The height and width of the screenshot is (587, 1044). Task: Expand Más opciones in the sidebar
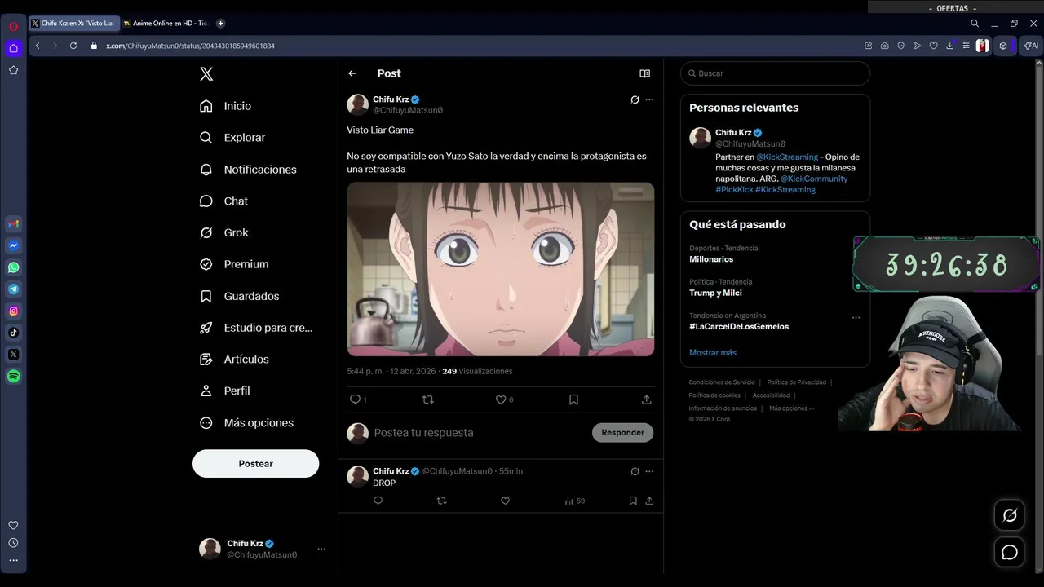(247, 422)
